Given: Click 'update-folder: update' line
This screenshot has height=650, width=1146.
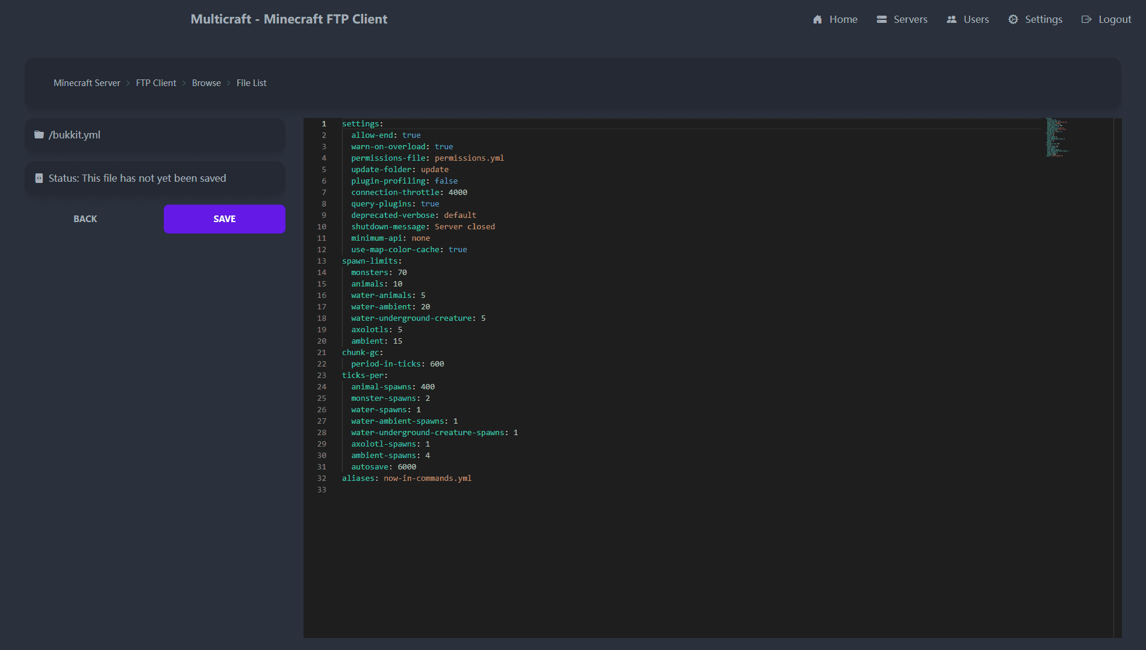Looking at the screenshot, I should [x=400, y=170].
